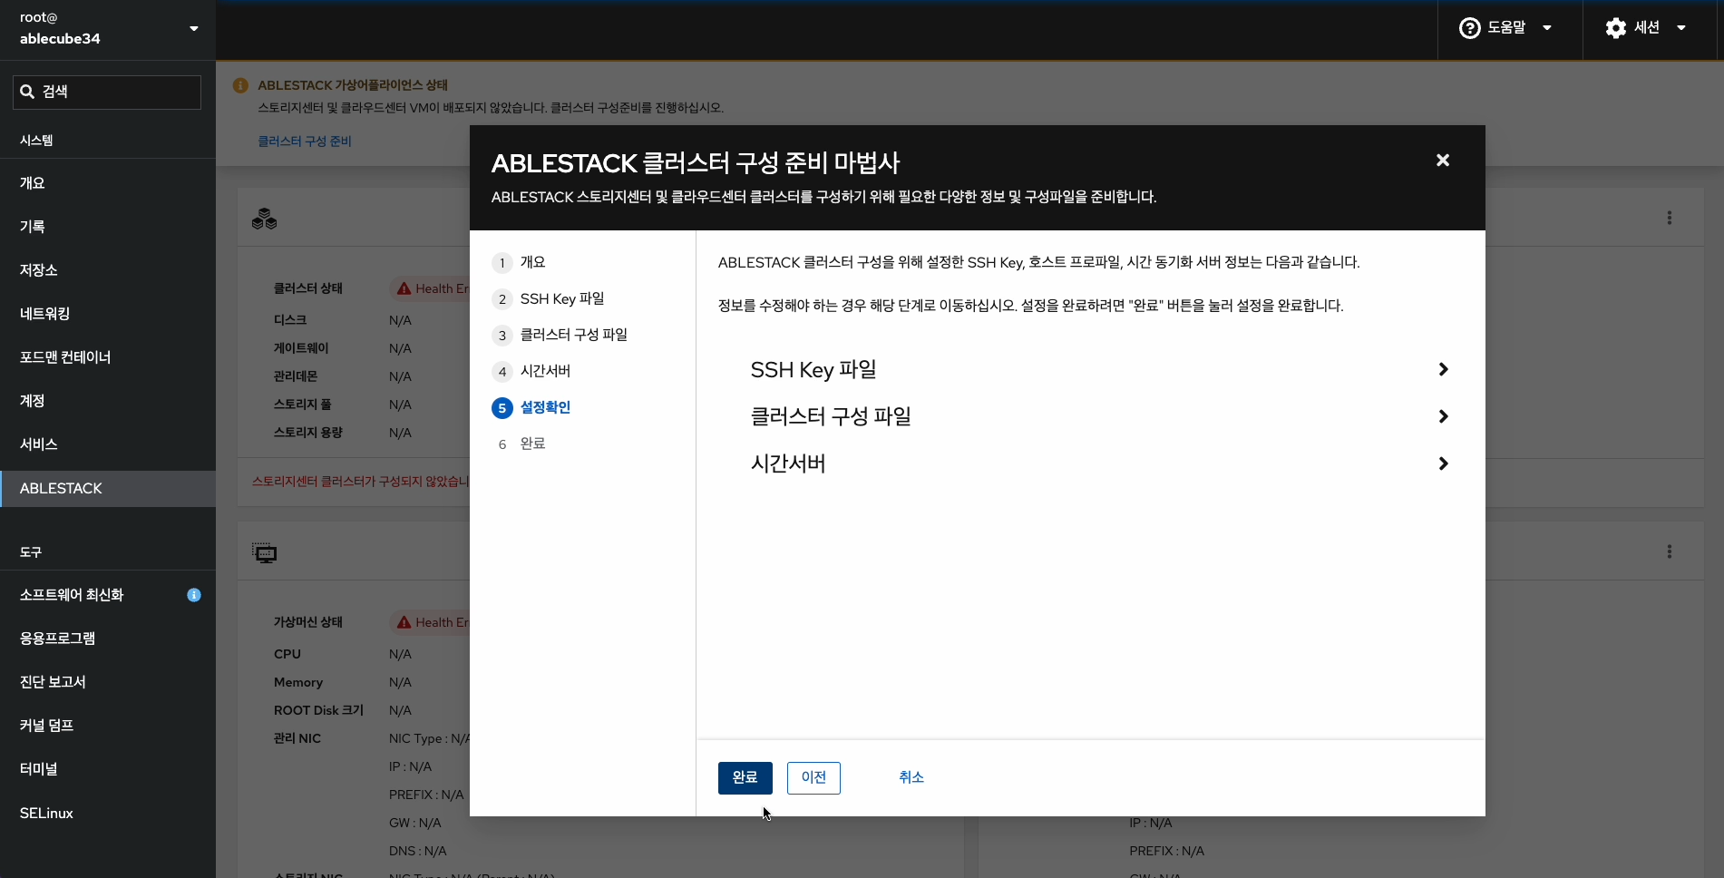Image resolution: width=1724 pixels, height=878 pixels.
Task: Open 소프트웨어 최신화 in the sidebar
Action: [108, 595]
